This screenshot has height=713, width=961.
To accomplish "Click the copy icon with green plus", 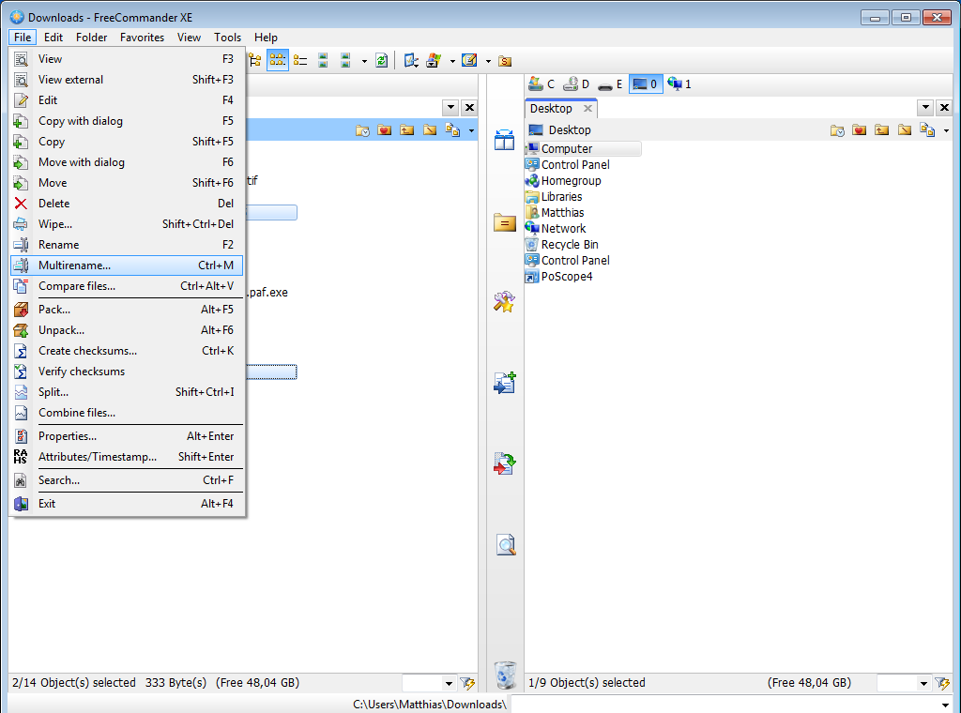I will [x=505, y=382].
